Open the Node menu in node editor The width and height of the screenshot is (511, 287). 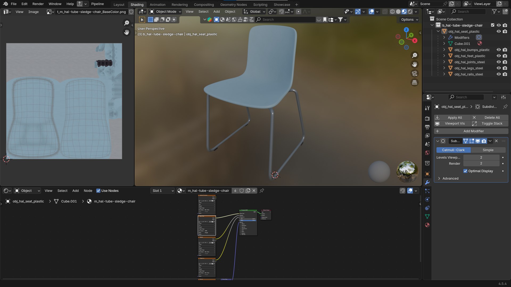click(88, 191)
